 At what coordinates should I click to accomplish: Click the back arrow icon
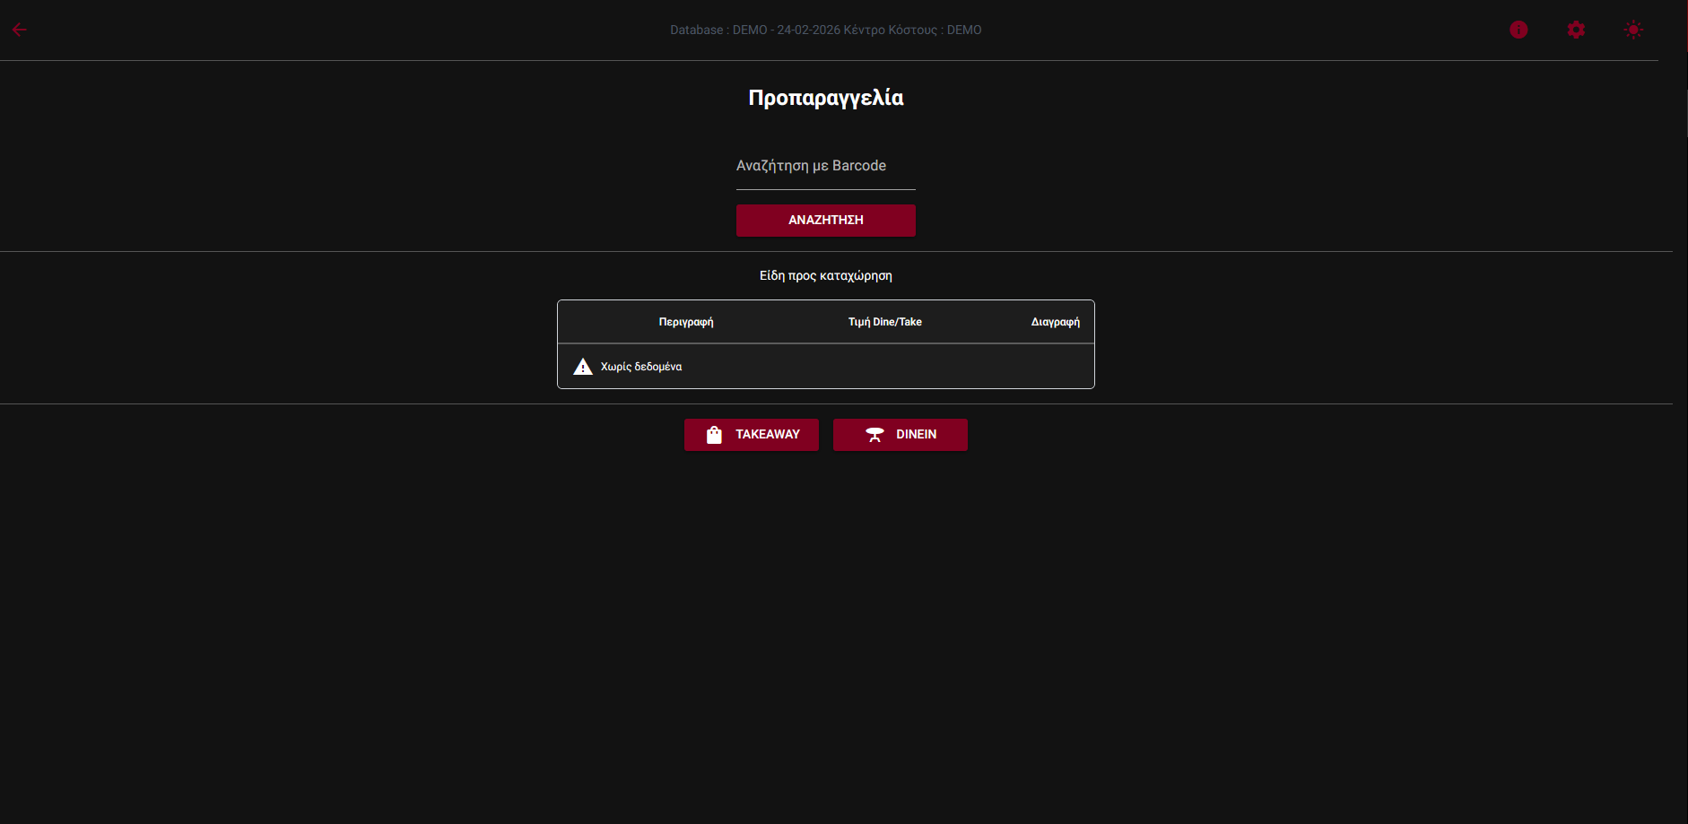[20, 30]
